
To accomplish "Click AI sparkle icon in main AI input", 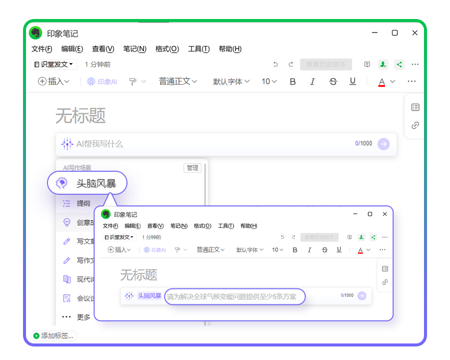I will click(x=67, y=144).
